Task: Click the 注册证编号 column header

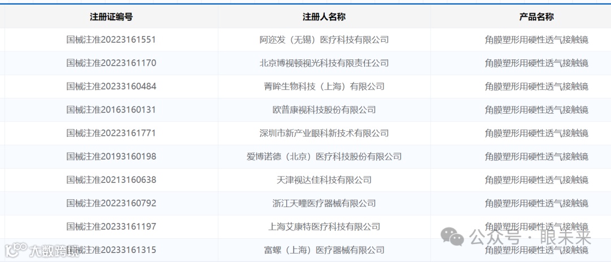Action: (111, 17)
